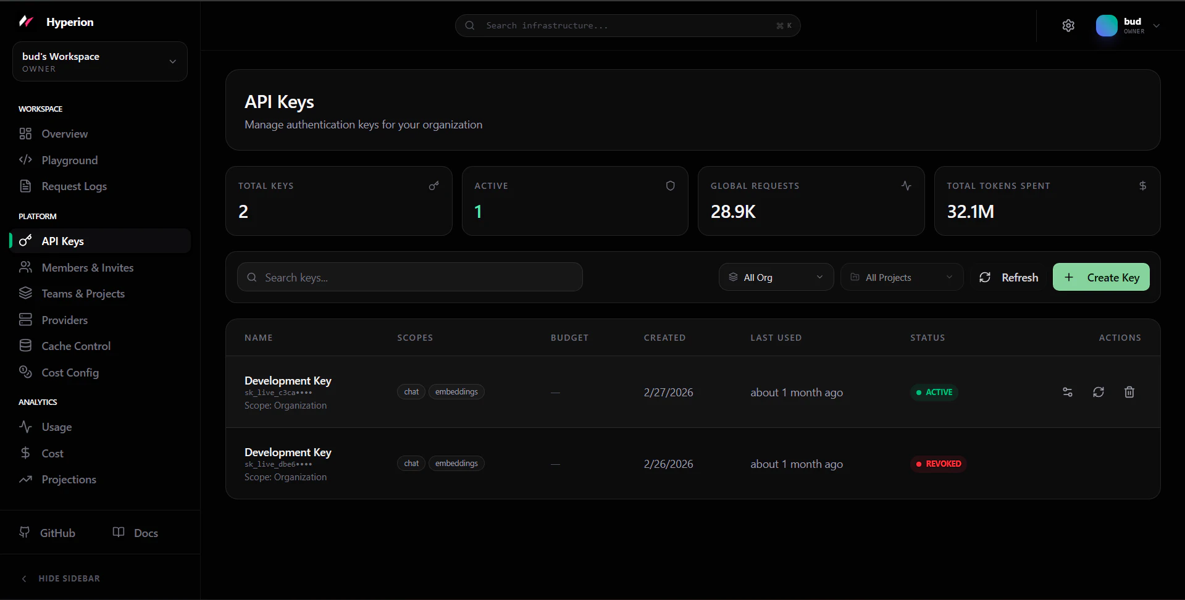This screenshot has height=600, width=1185.
Task: Open the Playground
Action: click(69, 160)
